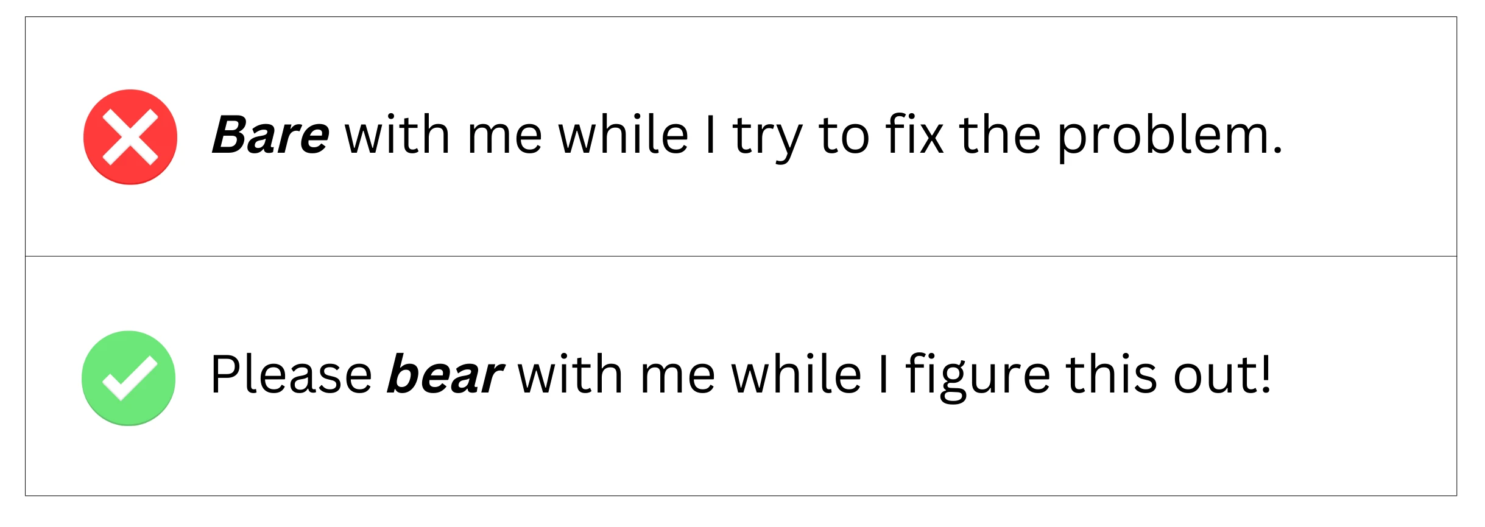
Task: Click the word "fix" in first sentence
Action: point(914,133)
